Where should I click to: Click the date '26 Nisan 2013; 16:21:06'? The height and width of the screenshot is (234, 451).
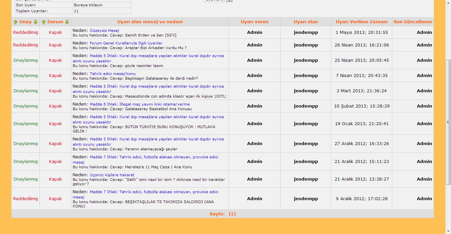pos(362,45)
